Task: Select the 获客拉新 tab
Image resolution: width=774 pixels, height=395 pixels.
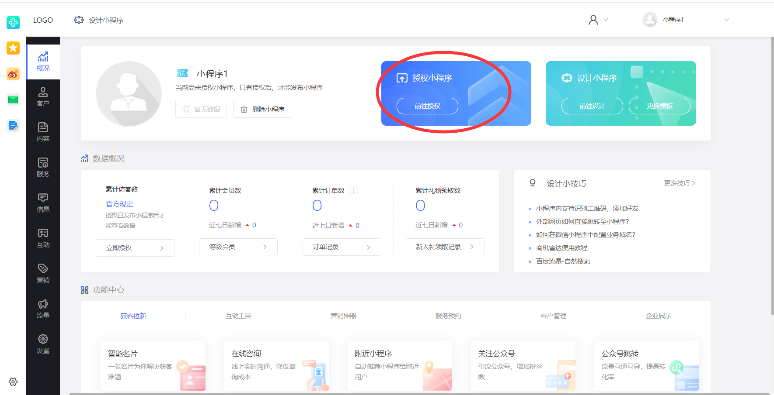Action: 133,316
